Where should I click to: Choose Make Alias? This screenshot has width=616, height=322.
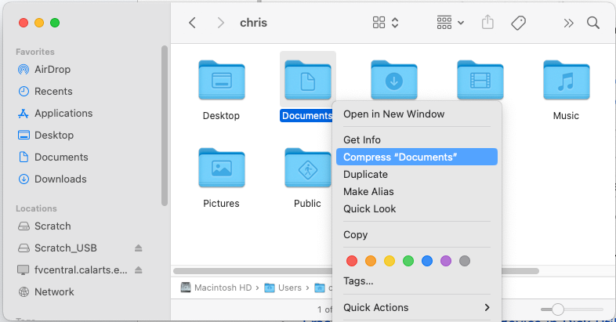(417, 192)
